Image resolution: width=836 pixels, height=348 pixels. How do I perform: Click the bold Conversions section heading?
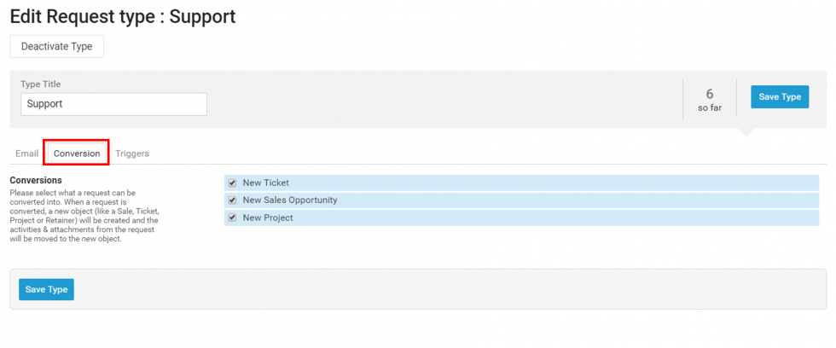click(x=36, y=181)
